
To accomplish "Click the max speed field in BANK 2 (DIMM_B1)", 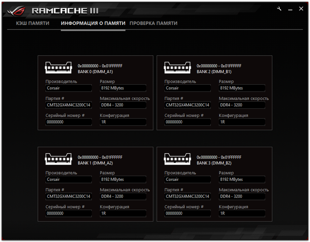I will 242,105.
